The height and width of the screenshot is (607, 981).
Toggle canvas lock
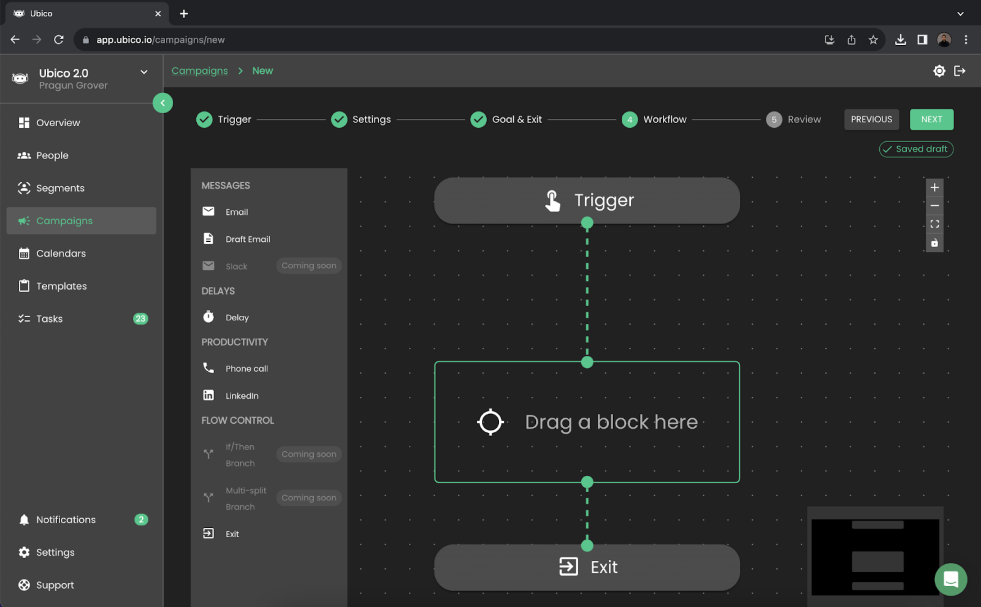(x=935, y=243)
